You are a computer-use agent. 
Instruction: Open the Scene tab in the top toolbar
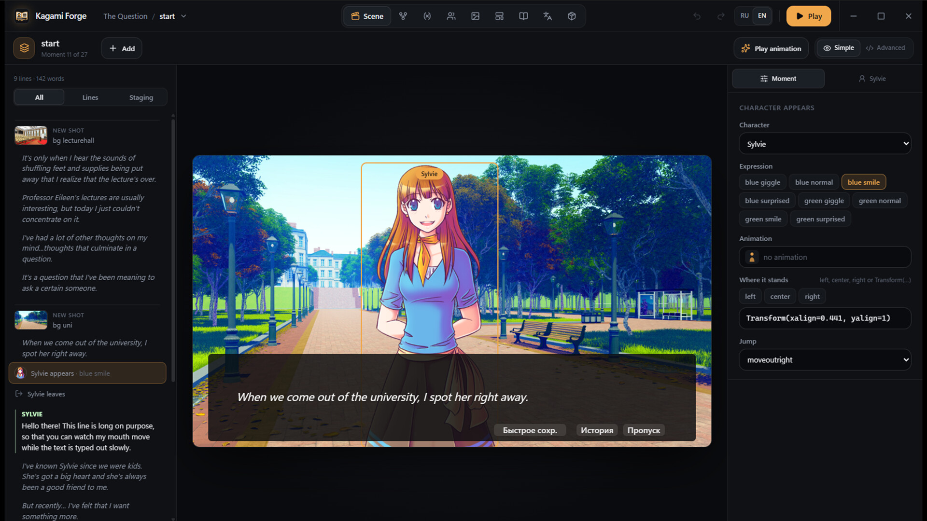pos(367,16)
